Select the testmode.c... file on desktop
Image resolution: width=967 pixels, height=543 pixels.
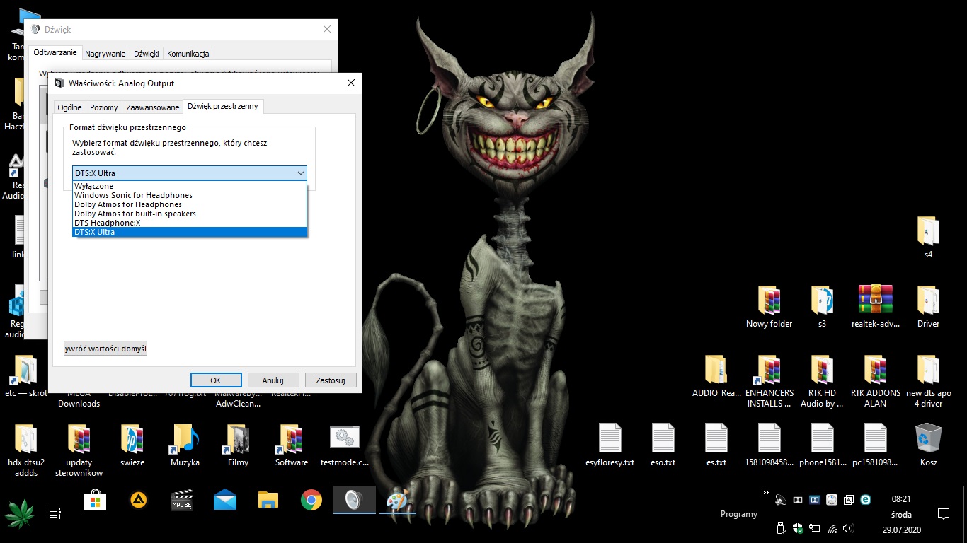345,445
